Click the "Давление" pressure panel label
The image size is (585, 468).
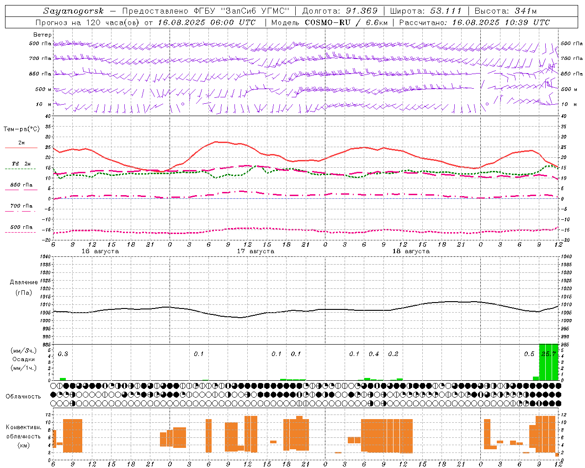(23, 282)
